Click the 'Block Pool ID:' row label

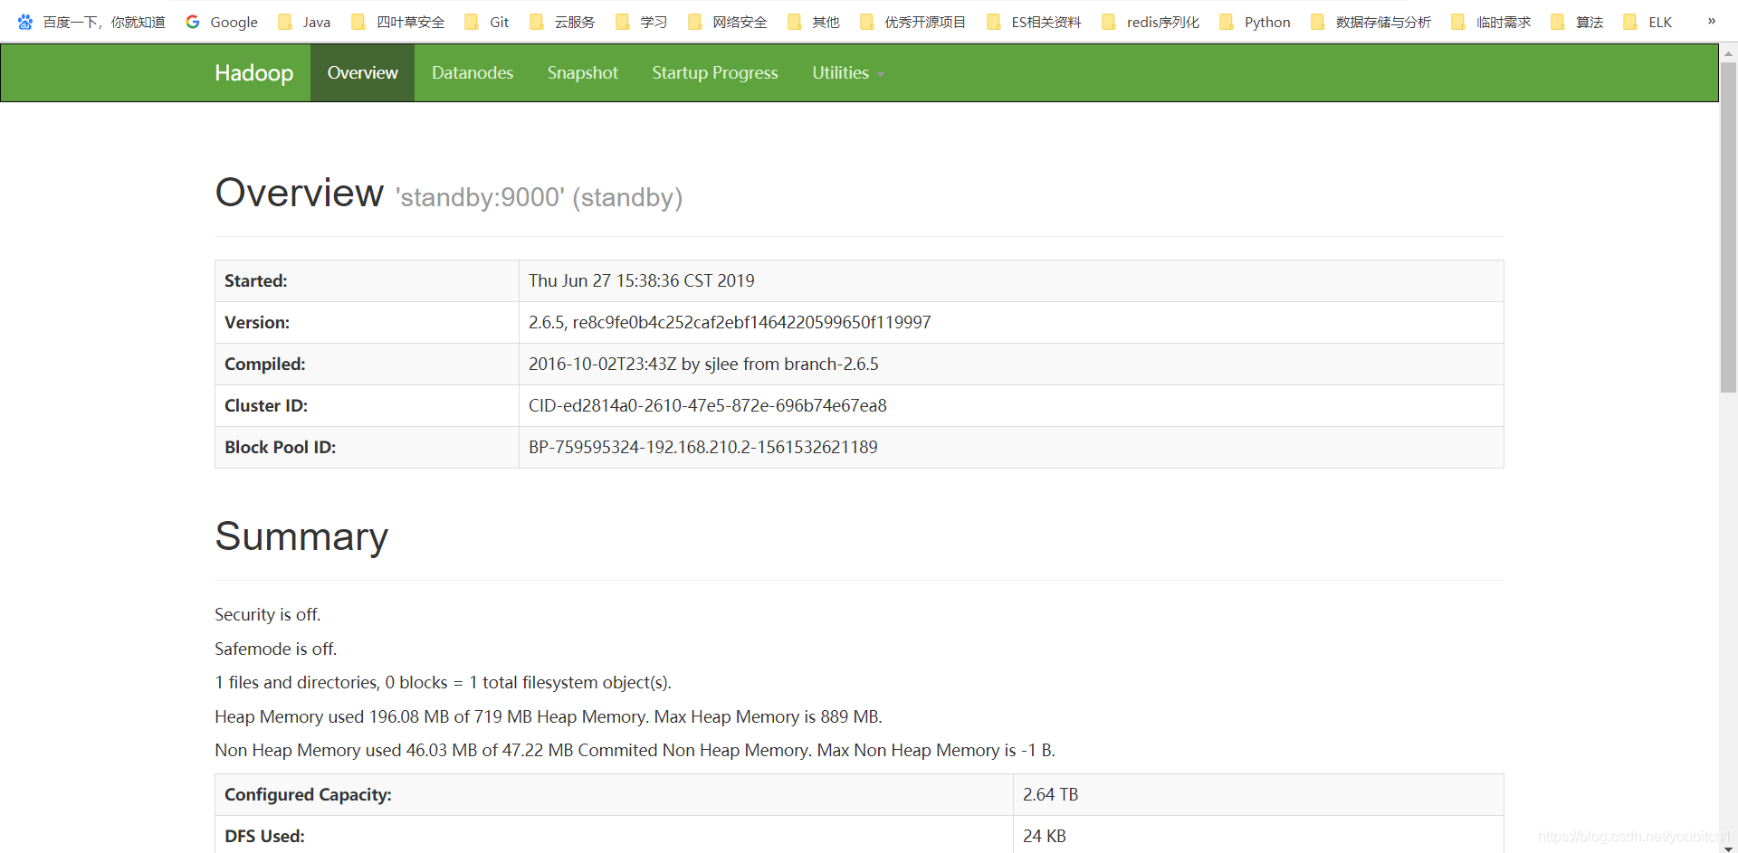coord(281,447)
